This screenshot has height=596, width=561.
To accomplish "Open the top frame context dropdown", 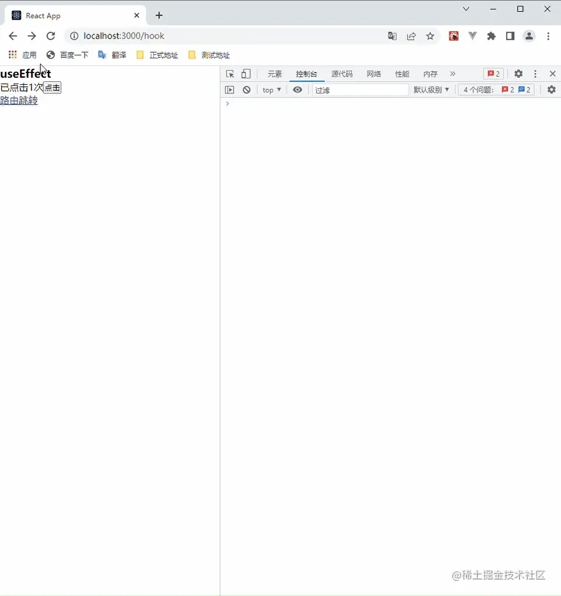I will [x=271, y=89].
